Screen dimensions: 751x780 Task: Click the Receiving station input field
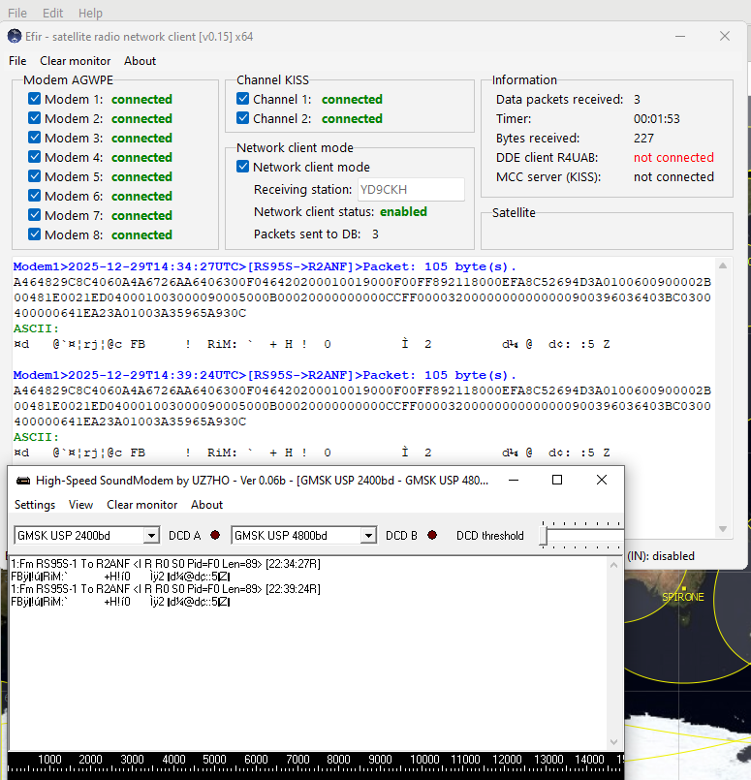(x=411, y=190)
